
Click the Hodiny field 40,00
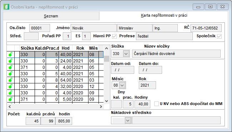click(142, 104)
